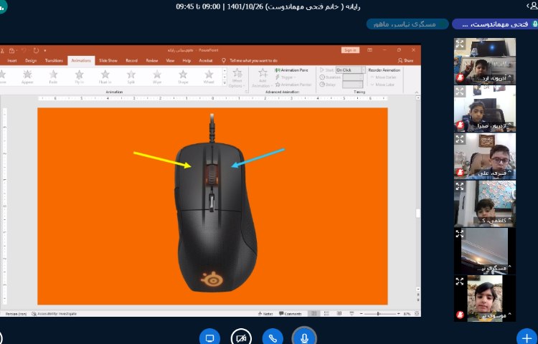Open the users list icon
538x344 pixels.
point(532,6)
